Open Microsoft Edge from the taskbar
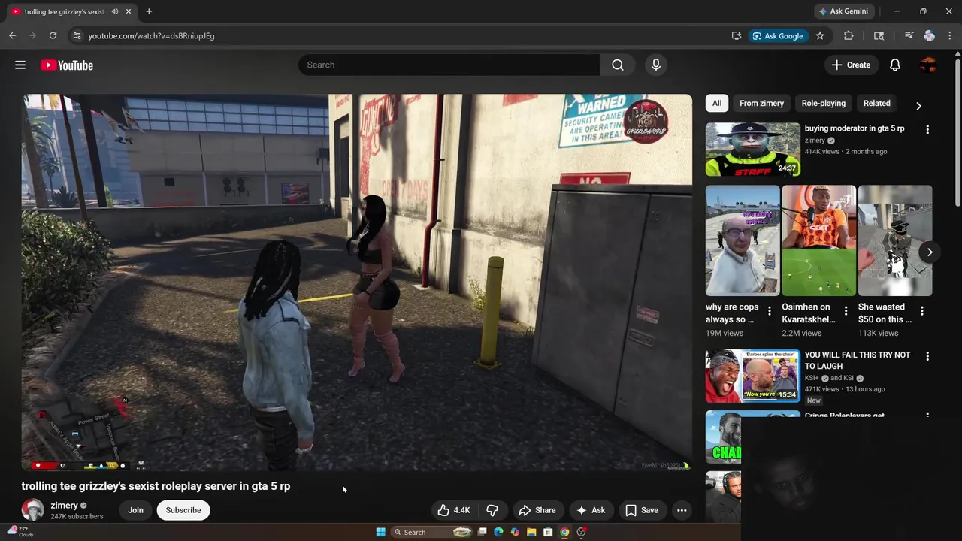962x541 pixels. tap(498, 532)
